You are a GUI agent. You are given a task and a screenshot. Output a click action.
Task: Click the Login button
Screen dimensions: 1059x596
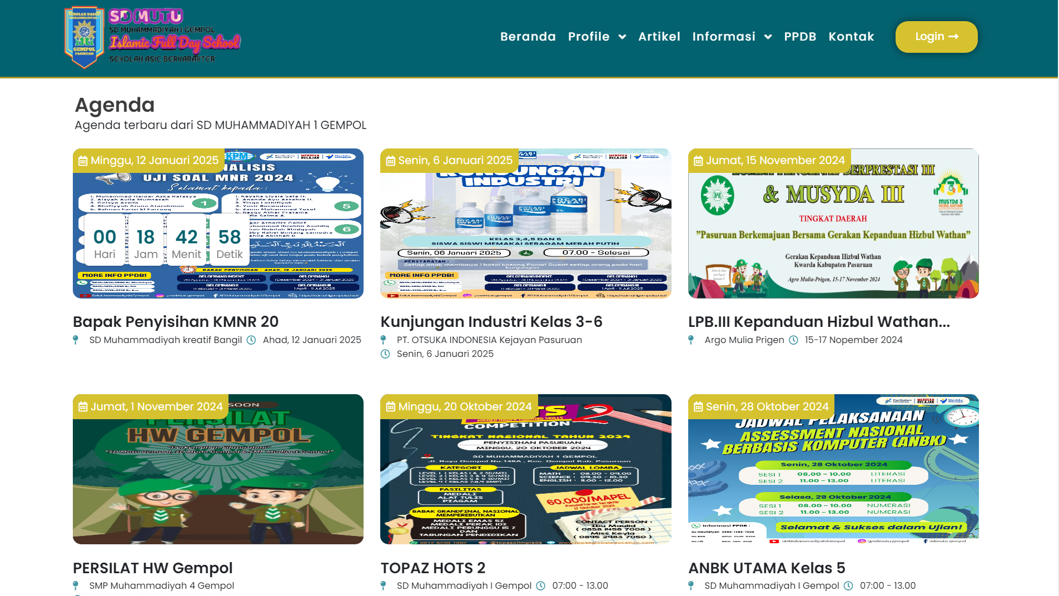tap(936, 36)
